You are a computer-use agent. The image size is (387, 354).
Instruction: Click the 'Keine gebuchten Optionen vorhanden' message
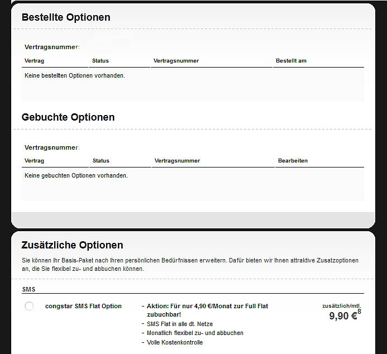76,175
